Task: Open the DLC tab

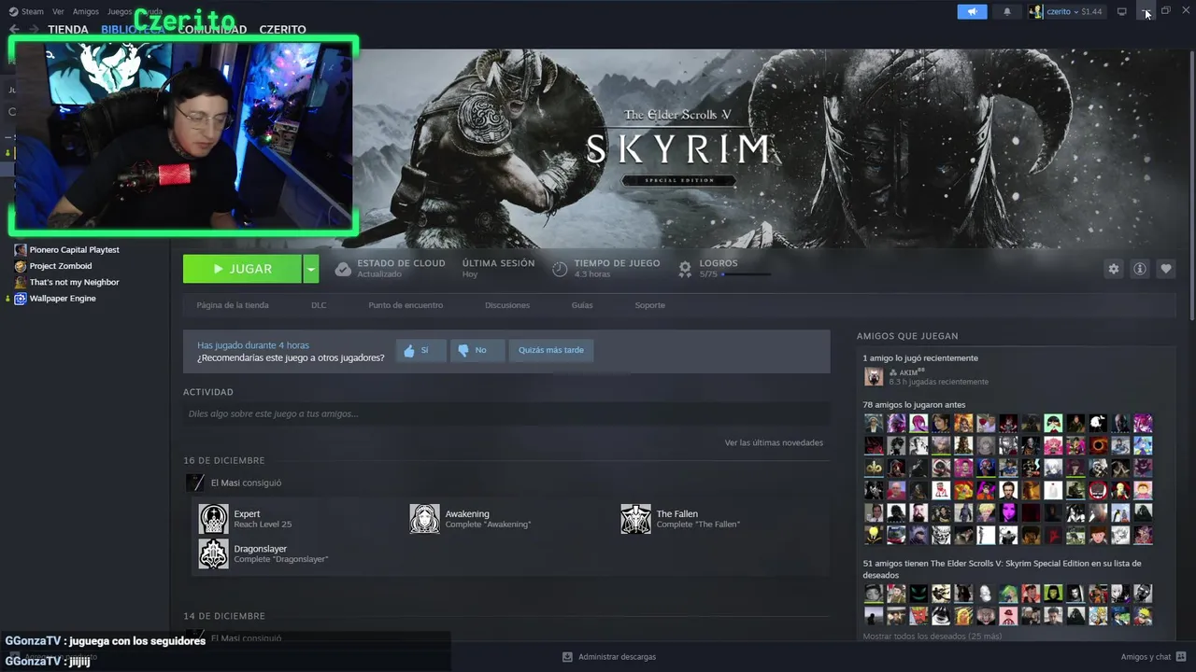Action: [319, 305]
